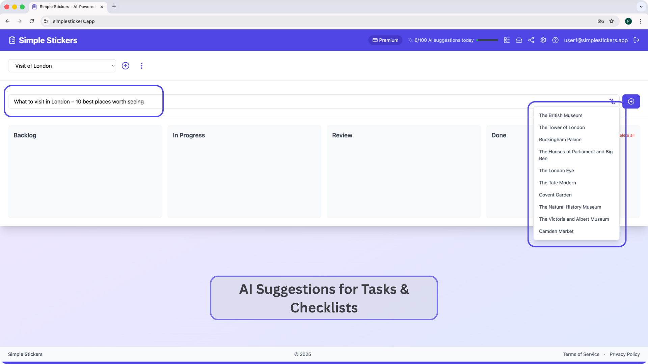The height and width of the screenshot is (364, 648).
Task: Click the share icon in the header
Action: pyautogui.click(x=531, y=40)
